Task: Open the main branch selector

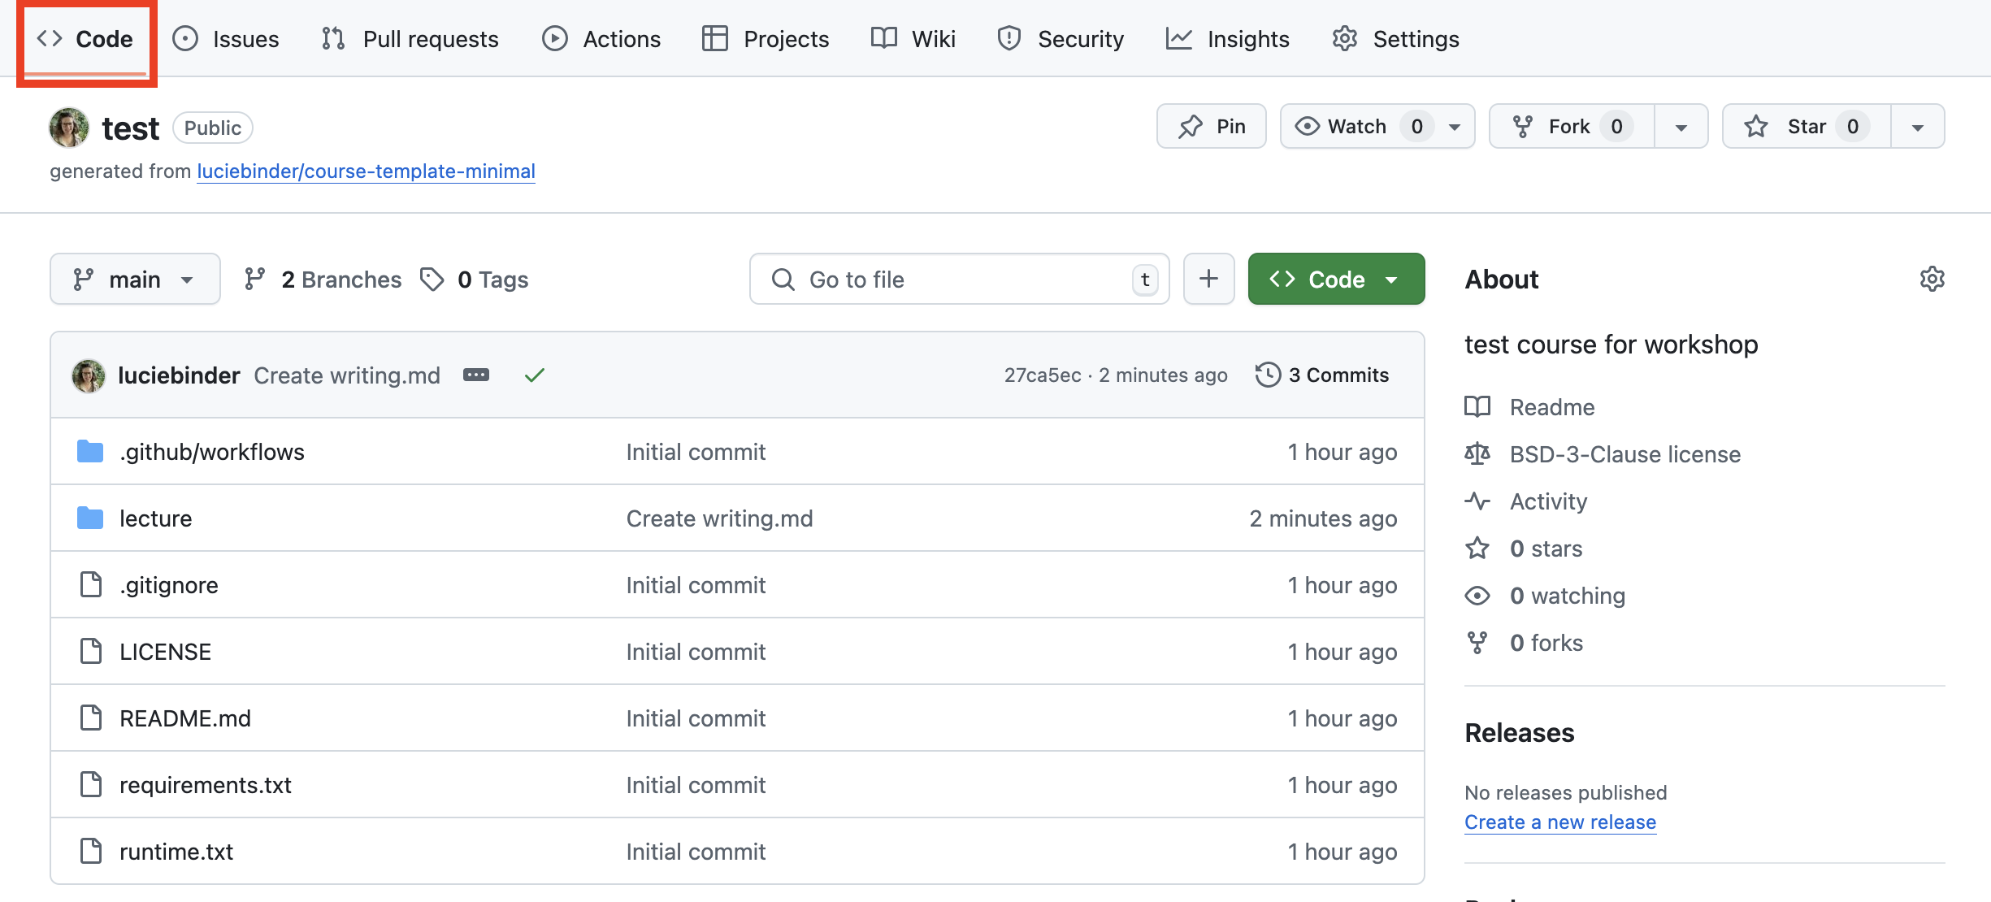Action: (x=135, y=279)
